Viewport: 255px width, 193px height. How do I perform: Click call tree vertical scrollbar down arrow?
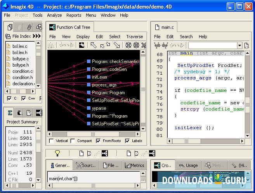point(143,129)
